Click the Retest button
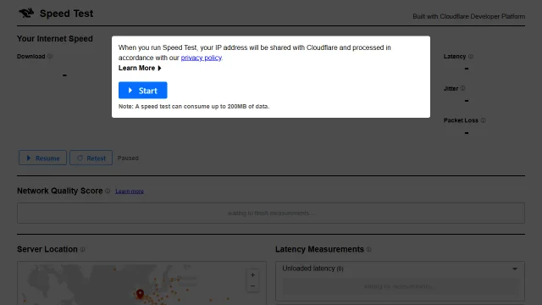 click(91, 158)
